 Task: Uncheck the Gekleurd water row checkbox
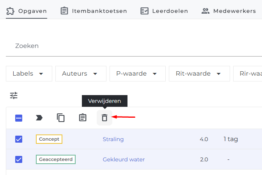click(19, 159)
